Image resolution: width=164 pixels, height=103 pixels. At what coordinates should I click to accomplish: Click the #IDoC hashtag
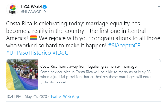tap(60, 53)
